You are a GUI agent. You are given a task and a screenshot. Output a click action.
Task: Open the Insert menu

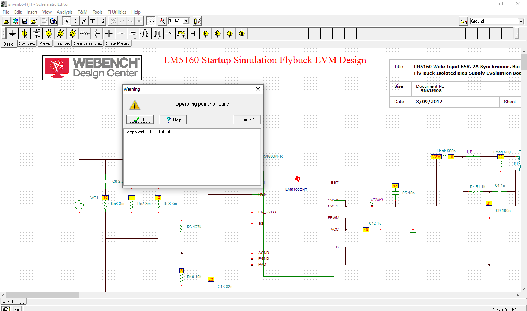pos(32,12)
